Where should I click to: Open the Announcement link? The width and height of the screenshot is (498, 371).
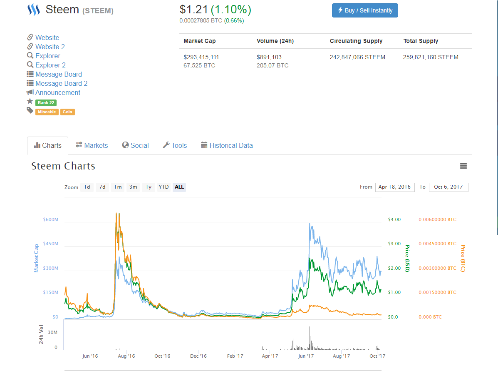click(58, 92)
